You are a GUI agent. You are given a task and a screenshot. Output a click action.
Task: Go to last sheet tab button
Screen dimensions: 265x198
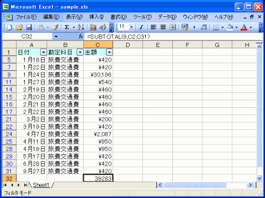pyautogui.click(x=25, y=185)
